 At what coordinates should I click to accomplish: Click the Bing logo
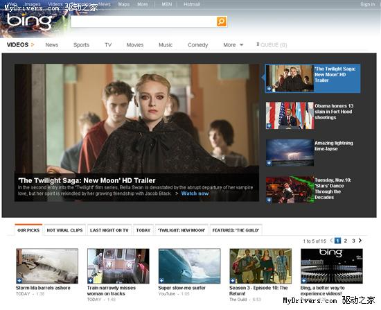[29, 21]
